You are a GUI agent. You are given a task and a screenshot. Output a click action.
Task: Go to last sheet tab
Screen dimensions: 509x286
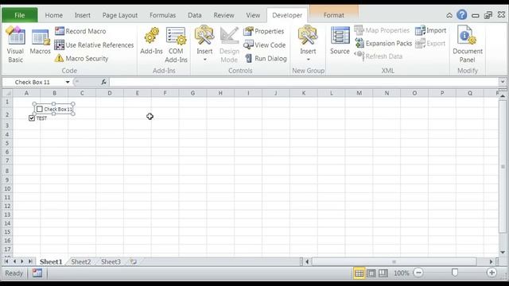[30, 261]
